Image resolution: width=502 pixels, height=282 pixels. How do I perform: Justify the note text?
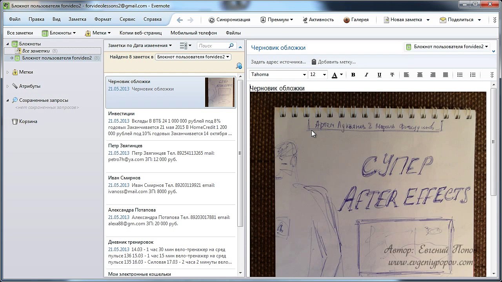click(446, 75)
